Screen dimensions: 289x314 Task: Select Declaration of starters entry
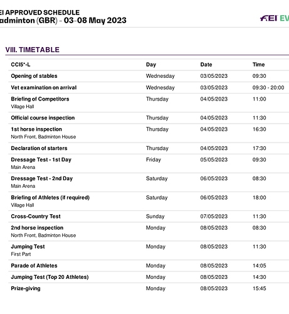point(39,148)
